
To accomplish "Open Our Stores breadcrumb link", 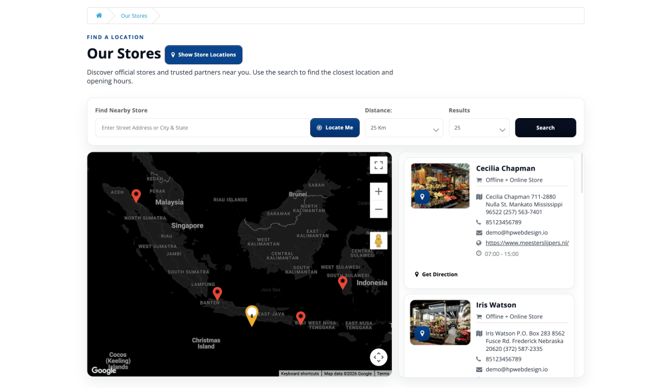I will click(134, 15).
